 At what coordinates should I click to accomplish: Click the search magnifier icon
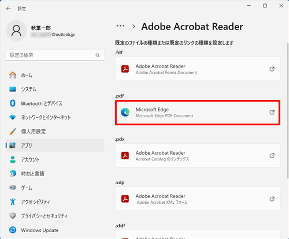[x=98, y=55]
